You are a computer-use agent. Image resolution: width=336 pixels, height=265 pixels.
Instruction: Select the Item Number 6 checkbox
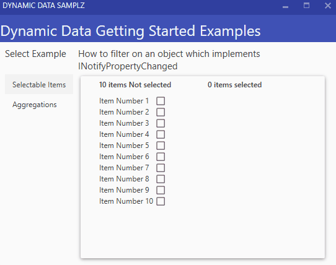pyautogui.click(x=161, y=157)
